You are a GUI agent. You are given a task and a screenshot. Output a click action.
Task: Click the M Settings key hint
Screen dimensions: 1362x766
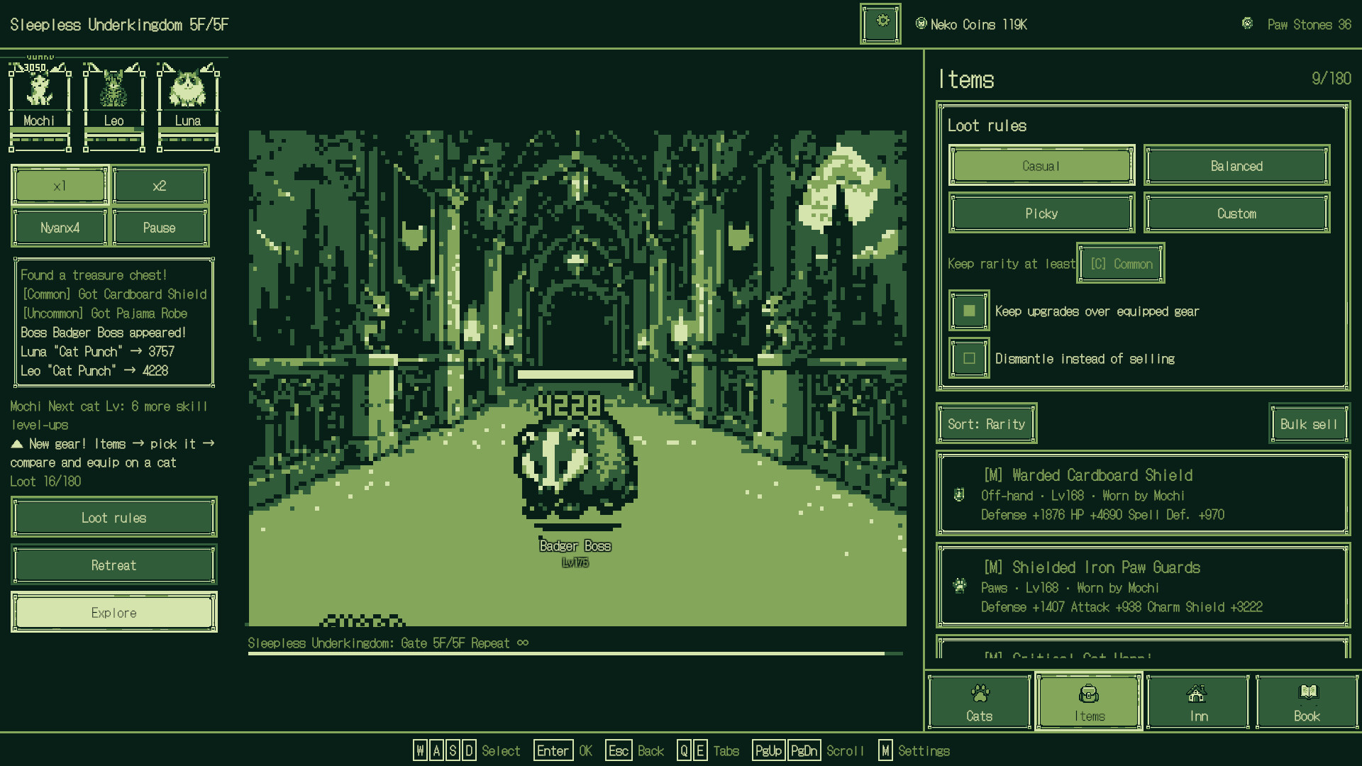914,750
